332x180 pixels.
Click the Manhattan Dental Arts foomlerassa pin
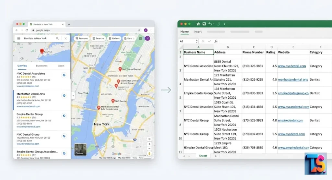click(x=99, y=108)
